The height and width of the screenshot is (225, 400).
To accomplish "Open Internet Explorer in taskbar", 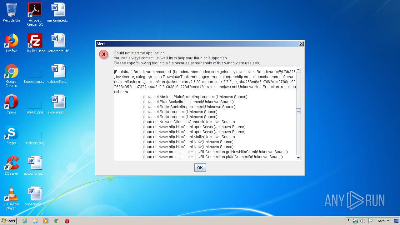I will pyautogui.click(x=25, y=221).
